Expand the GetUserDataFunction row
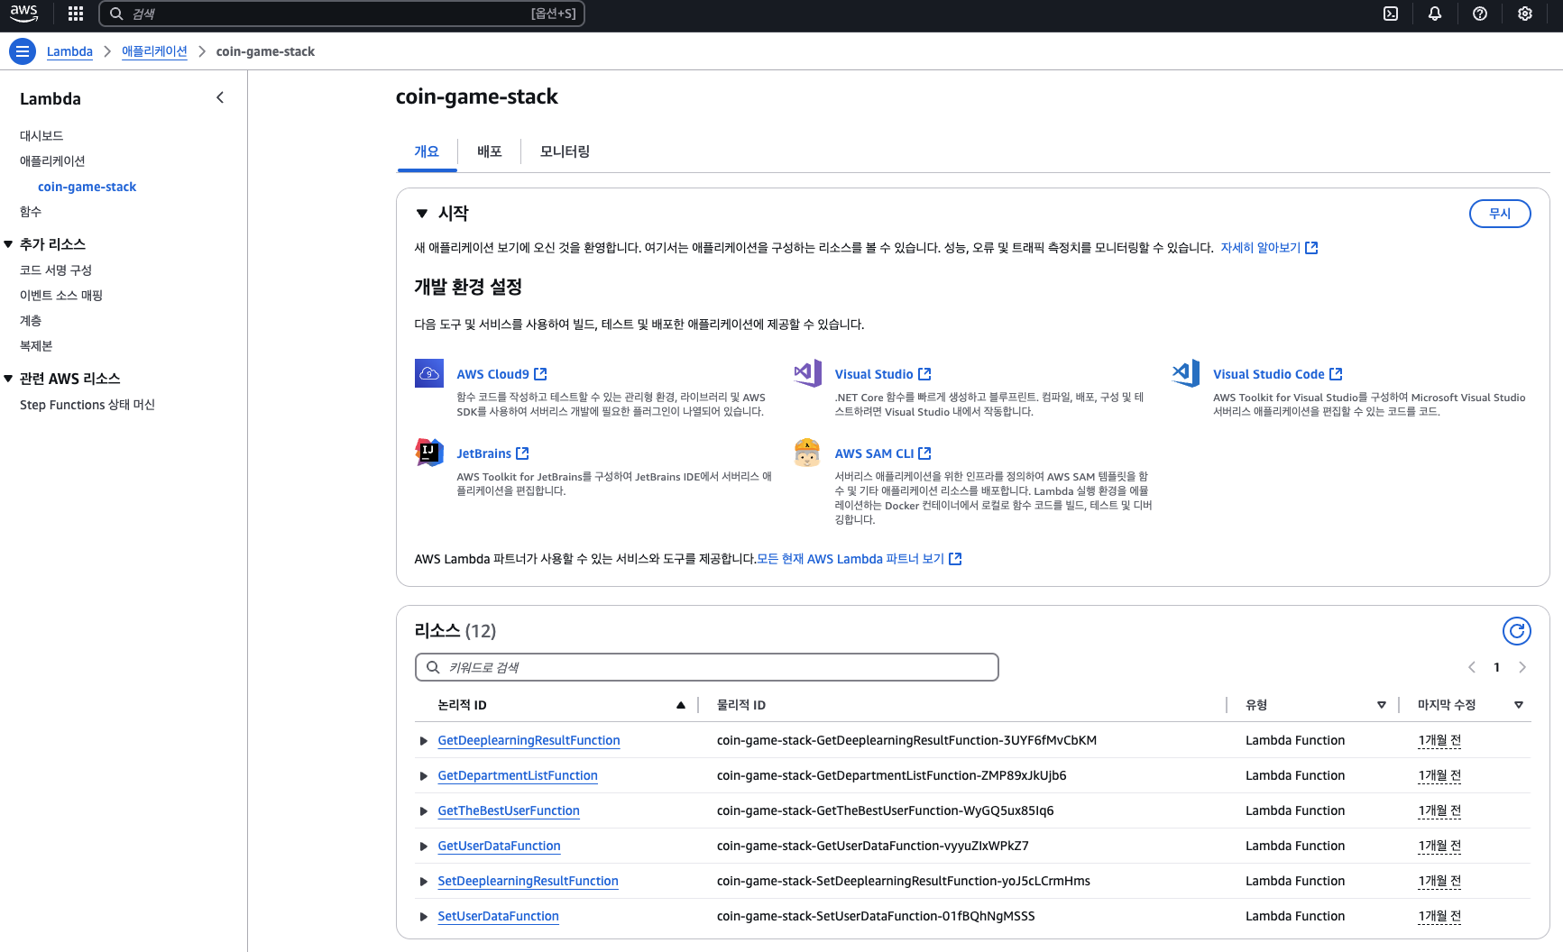 coord(424,847)
